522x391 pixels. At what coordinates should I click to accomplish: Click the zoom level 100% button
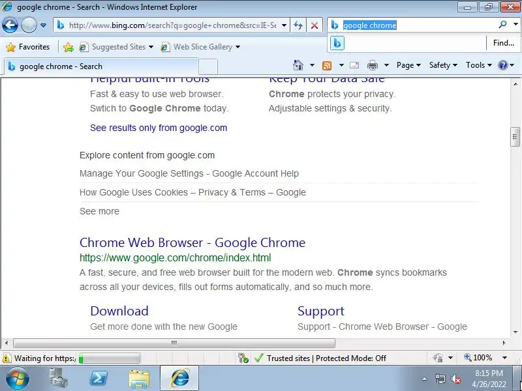pos(478,358)
